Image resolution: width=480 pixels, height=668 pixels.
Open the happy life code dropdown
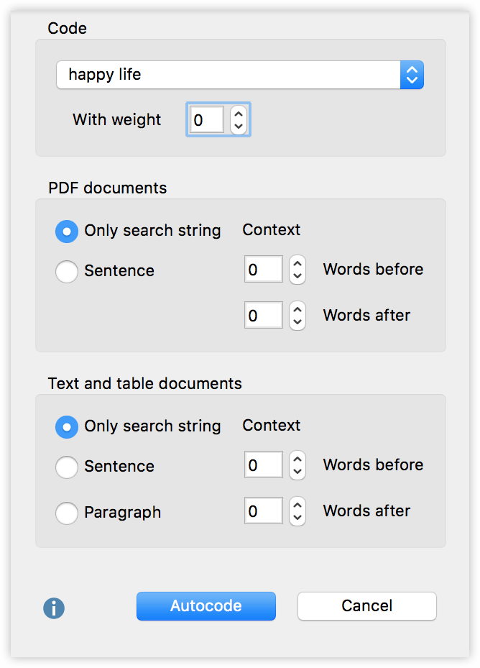tap(240, 75)
